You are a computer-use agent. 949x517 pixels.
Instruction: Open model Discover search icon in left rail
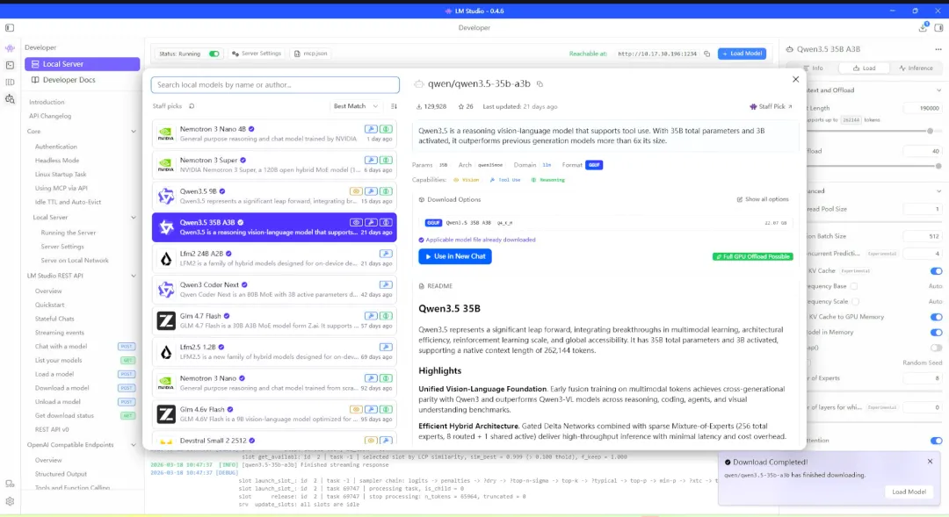(10, 98)
